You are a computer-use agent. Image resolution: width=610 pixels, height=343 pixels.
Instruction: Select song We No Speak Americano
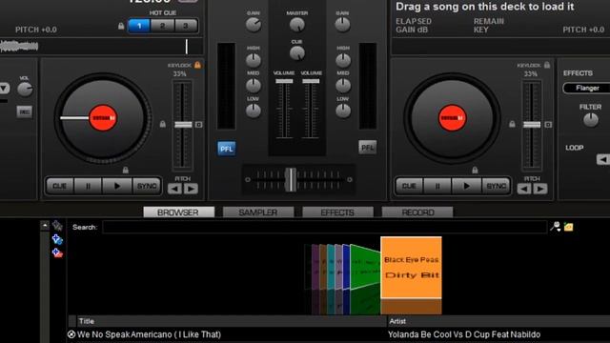[x=149, y=334]
